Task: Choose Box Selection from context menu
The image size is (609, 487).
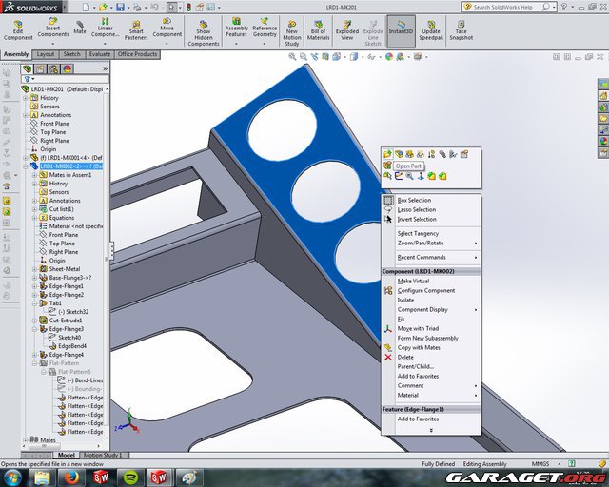Action: click(414, 201)
